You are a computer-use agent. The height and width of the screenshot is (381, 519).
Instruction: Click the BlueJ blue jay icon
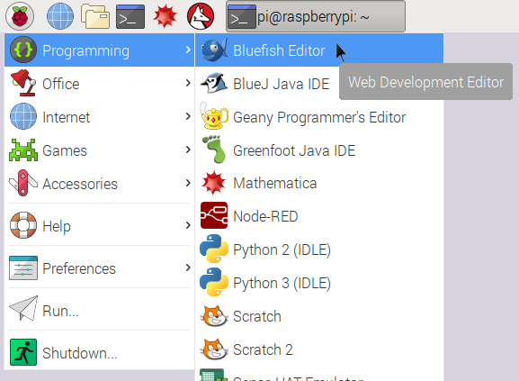[214, 83]
